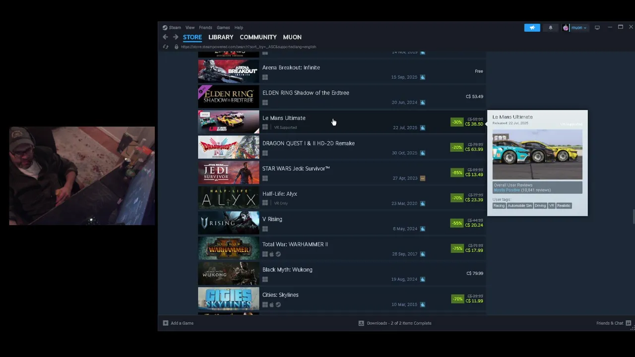
Task: Open the Le Mans Ultimate store listing
Action: (341, 122)
